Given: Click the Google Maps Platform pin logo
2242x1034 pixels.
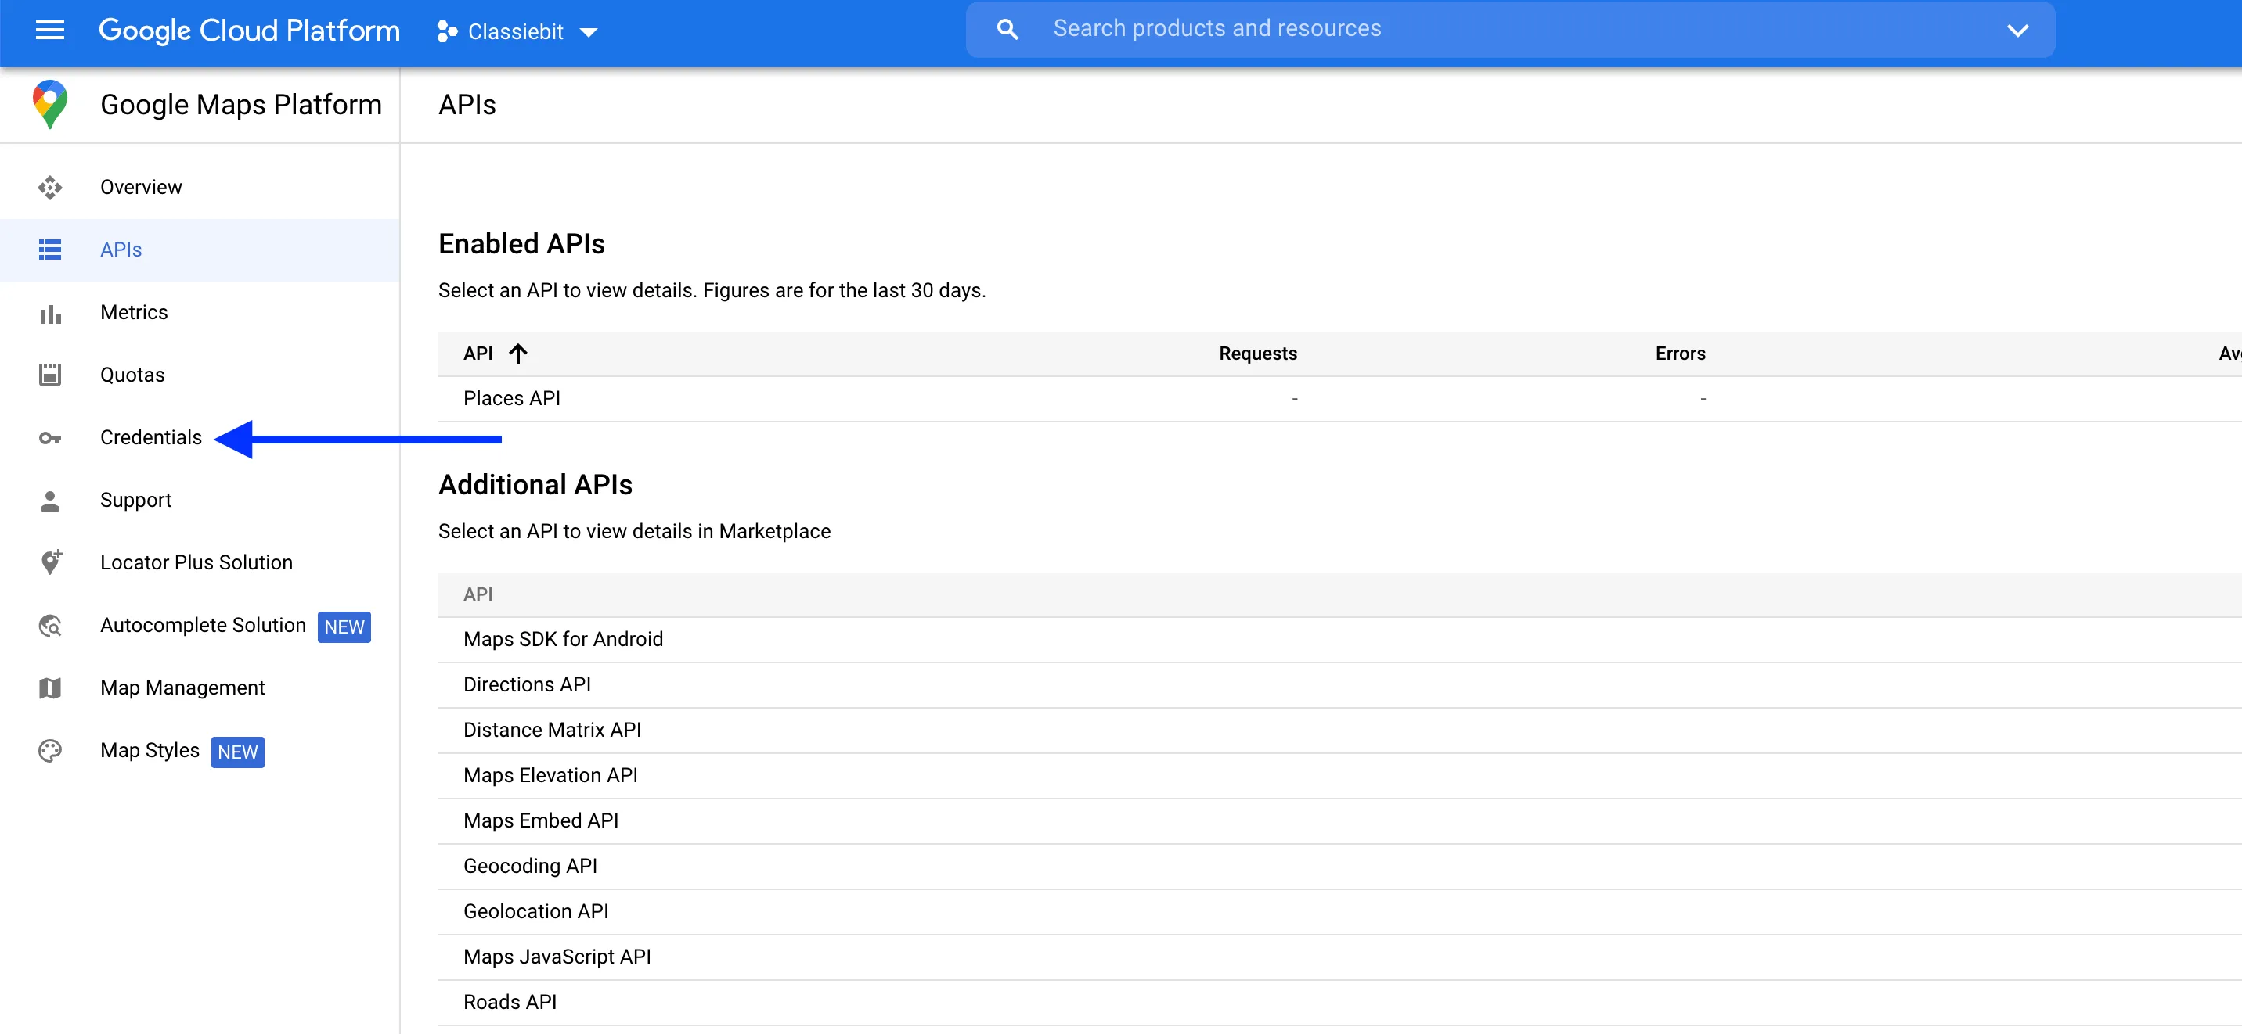Looking at the screenshot, I should click(49, 103).
